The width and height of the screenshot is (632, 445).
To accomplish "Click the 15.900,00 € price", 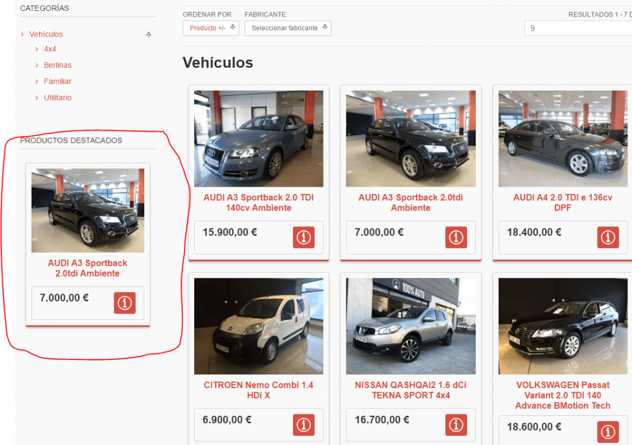I will pos(230,233).
